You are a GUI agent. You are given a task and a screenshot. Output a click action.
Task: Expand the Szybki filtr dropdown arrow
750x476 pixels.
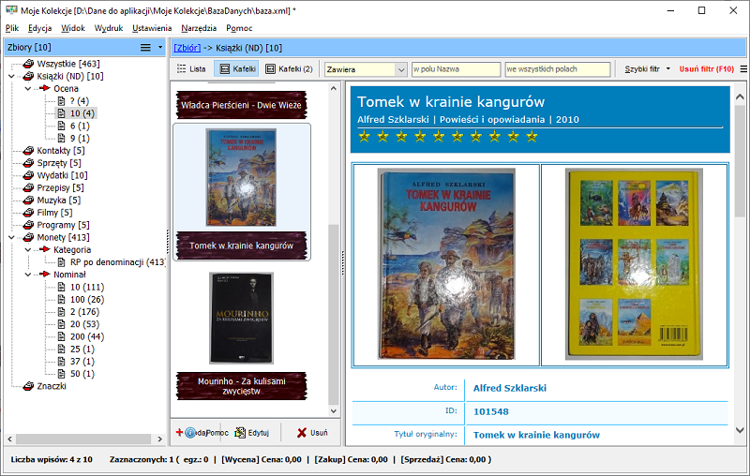[668, 68]
